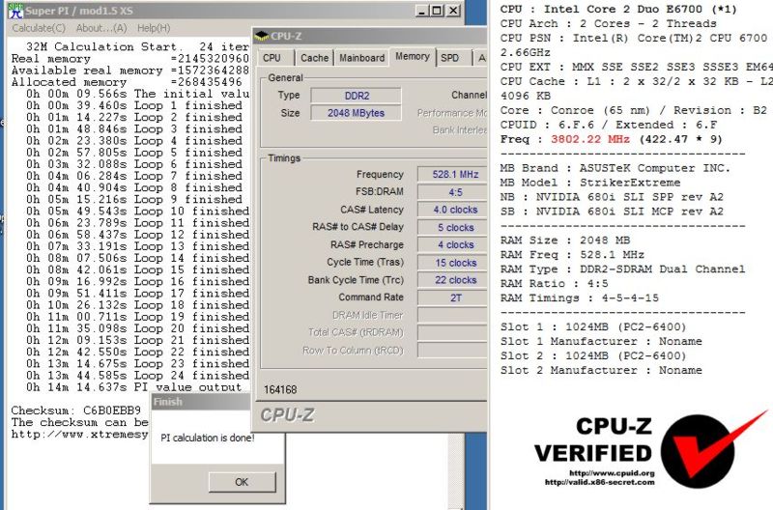
Task: Switch to the Cache tab
Action: [x=314, y=58]
